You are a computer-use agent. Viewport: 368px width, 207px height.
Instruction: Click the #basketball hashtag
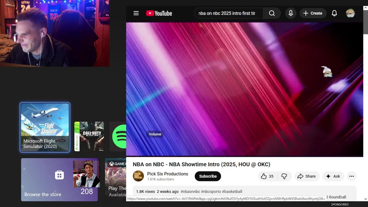[x=232, y=191]
